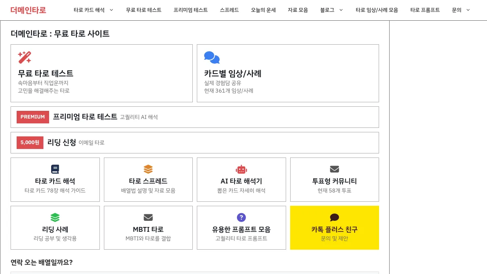Open the 타로 프롬프트 nav menu item

425,10
